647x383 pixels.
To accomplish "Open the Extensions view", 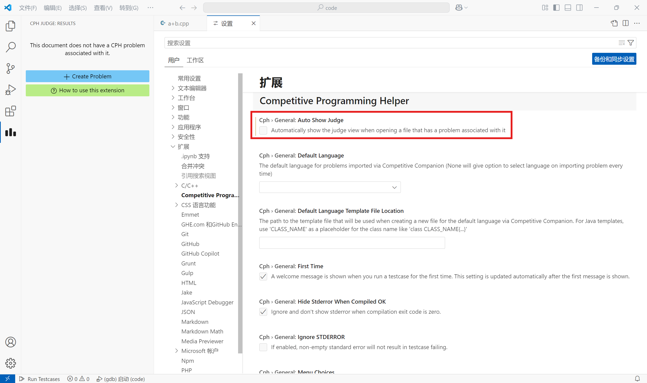I will (10, 111).
